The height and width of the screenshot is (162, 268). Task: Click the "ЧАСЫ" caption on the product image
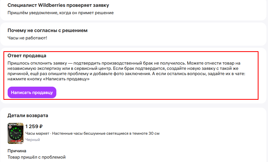(12, 124)
